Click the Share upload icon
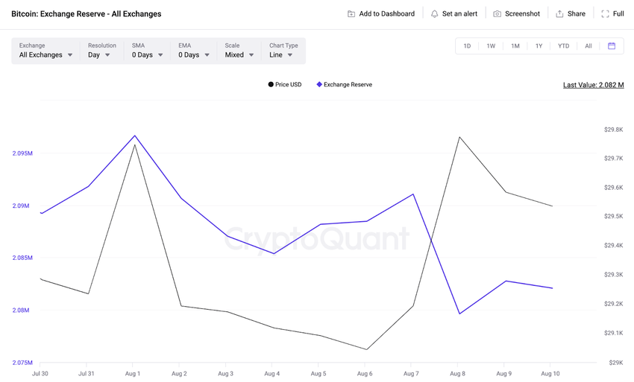The image size is (634, 382). click(x=559, y=13)
